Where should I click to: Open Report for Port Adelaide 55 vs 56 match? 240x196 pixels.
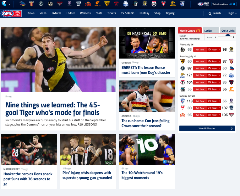tap(214, 89)
